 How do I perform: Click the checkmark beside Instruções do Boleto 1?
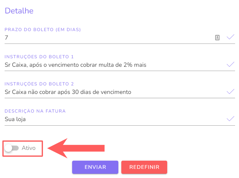[231, 64]
